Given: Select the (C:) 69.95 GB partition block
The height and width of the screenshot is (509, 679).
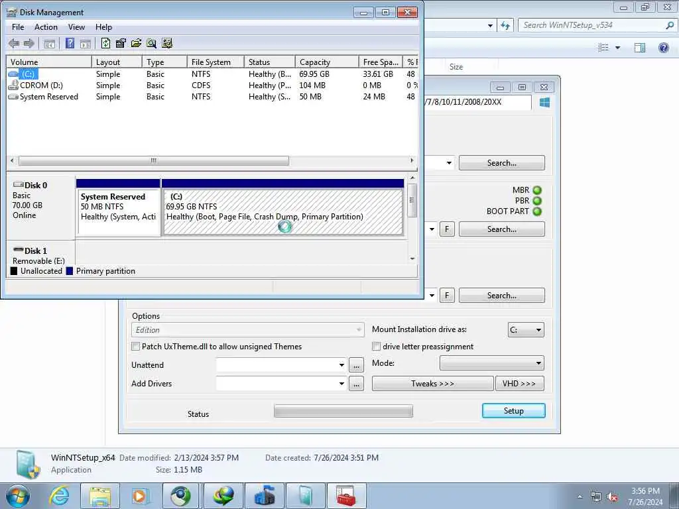Looking at the screenshot, I should tap(282, 212).
